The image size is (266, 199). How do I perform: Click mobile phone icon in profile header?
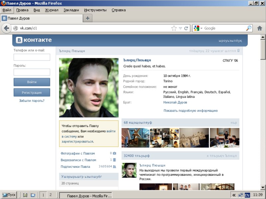pyautogui.click(x=238, y=50)
